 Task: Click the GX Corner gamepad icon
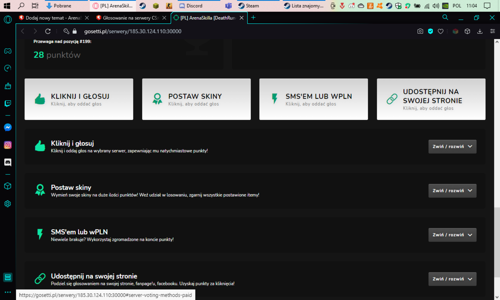point(7,51)
